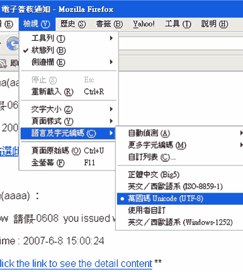Choose 全螢幕 (F) F11
This screenshot has height=272, width=243.
(69, 162)
